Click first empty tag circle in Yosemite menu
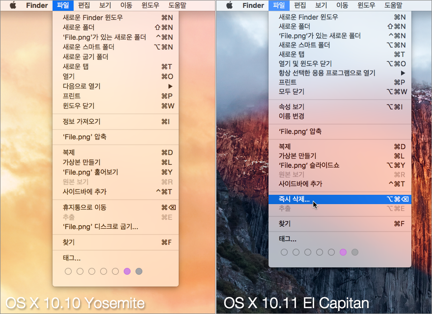The image size is (432, 314). tap(68, 271)
